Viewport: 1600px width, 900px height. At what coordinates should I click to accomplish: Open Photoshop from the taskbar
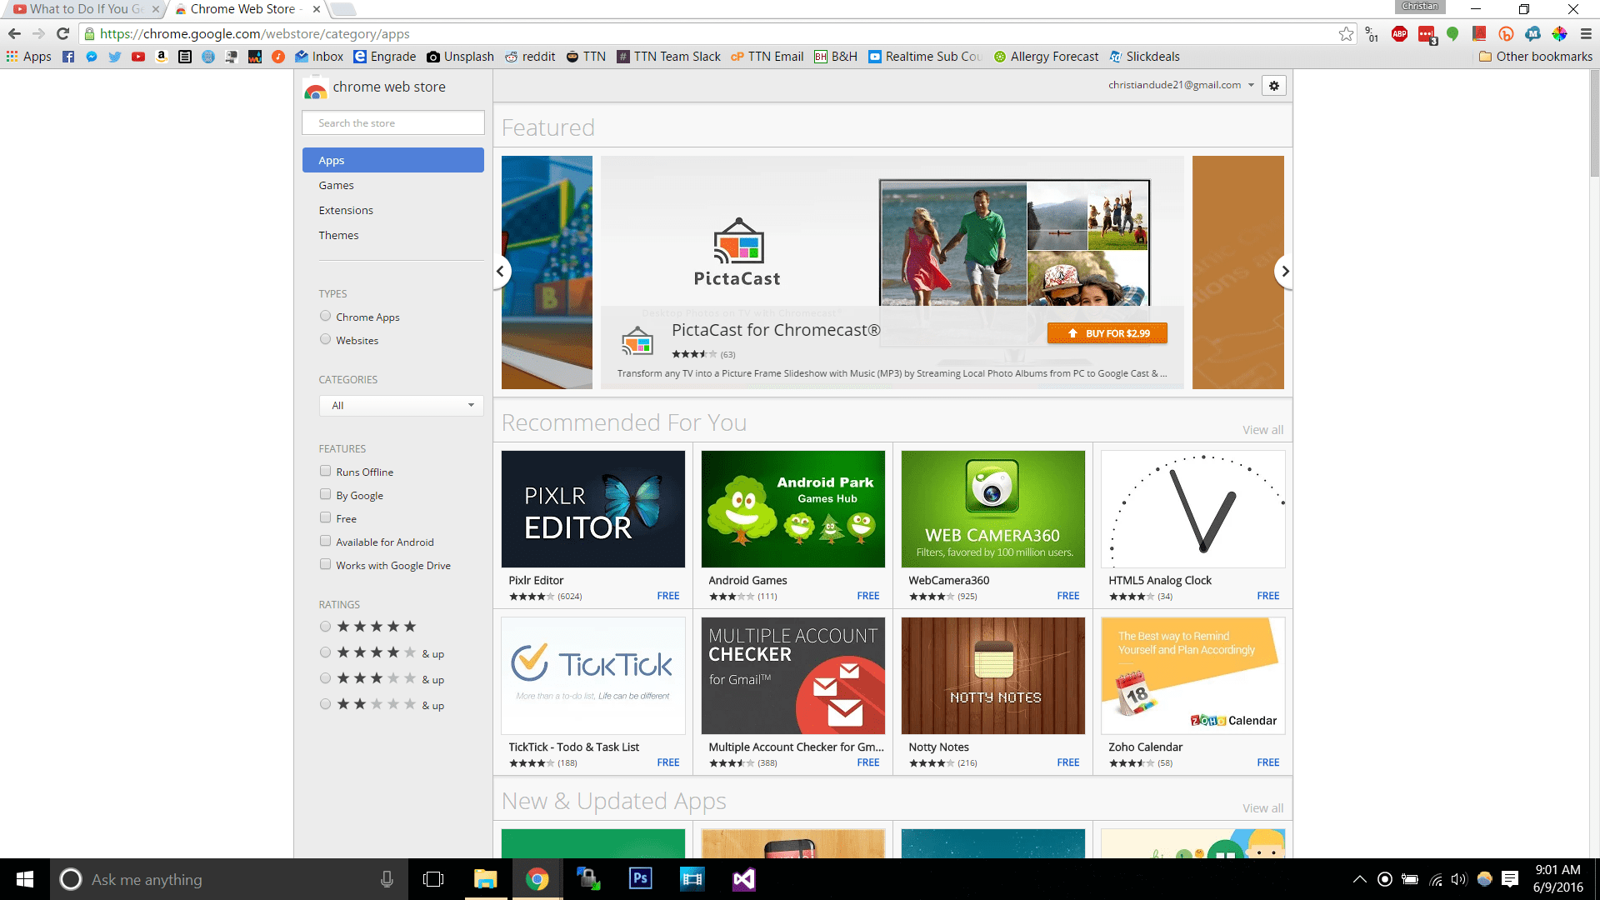point(639,879)
